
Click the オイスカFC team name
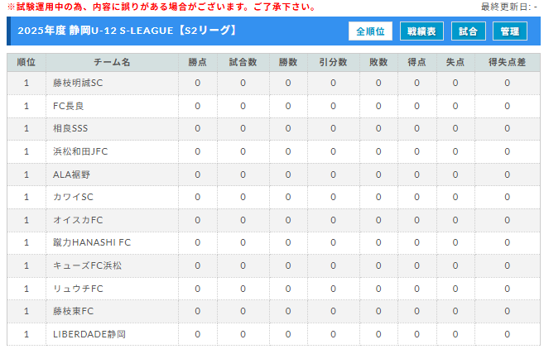tap(78, 220)
